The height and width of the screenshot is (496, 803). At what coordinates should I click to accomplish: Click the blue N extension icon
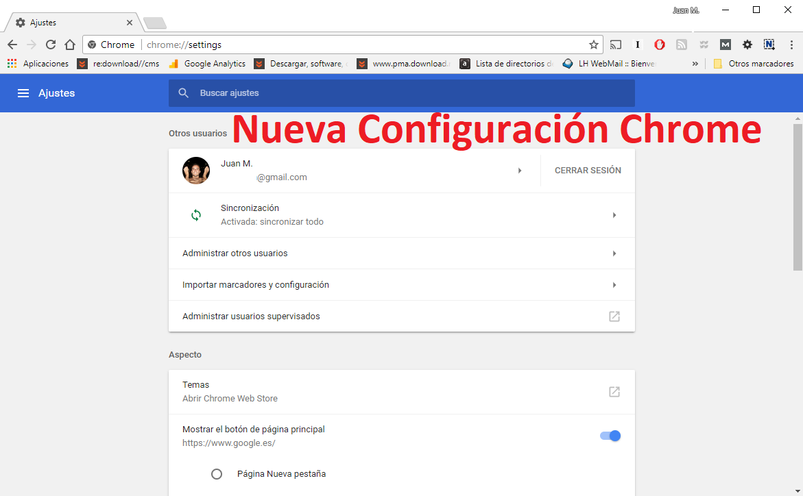coord(769,45)
